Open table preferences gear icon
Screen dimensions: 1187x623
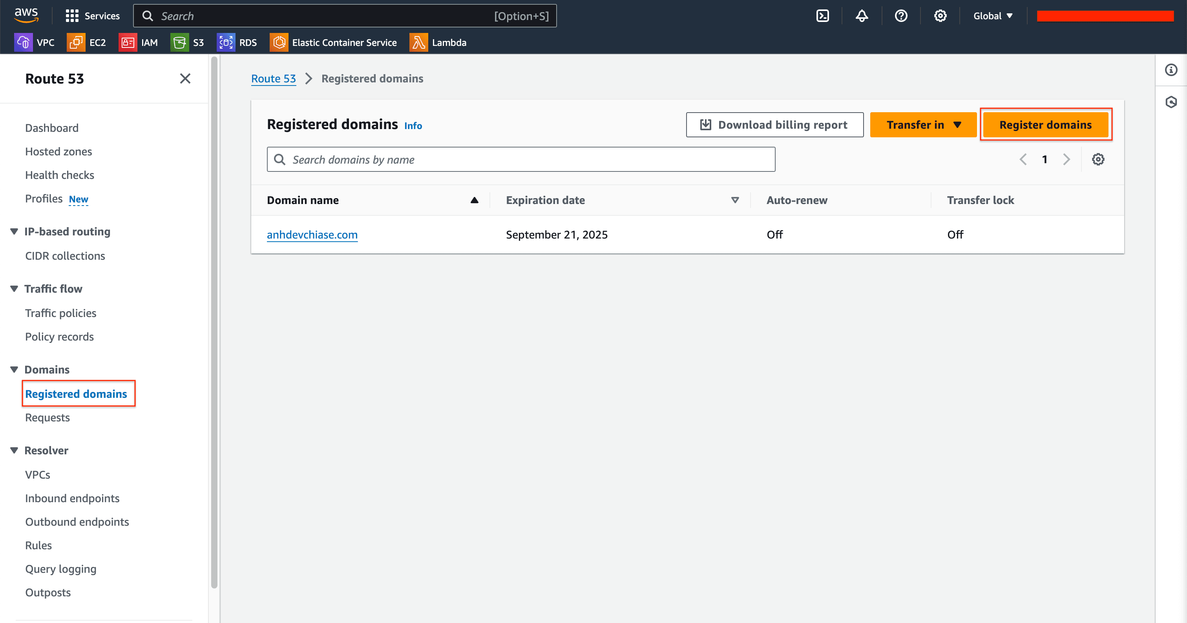click(x=1098, y=159)
